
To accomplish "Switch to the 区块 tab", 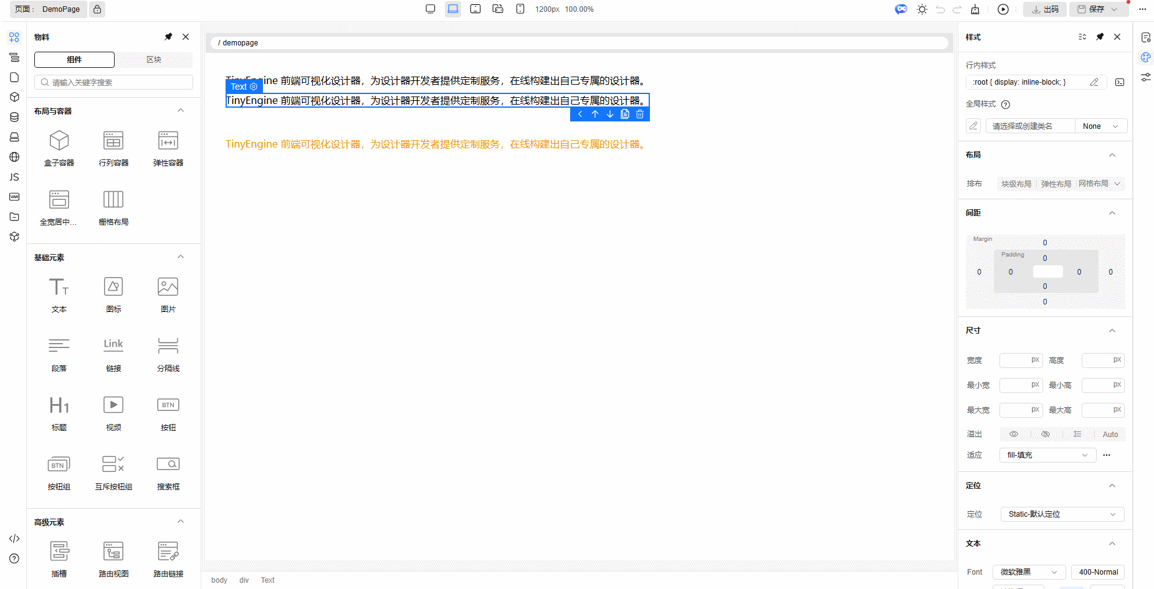I will coord(154,60).
